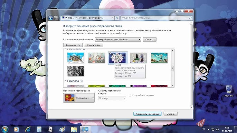Image resolution: width=237 pixels, height=133 pixels.
Task: Select 'Фоновый рисунок раб...' breadcrumb
Action: click(x=91, y=18)
